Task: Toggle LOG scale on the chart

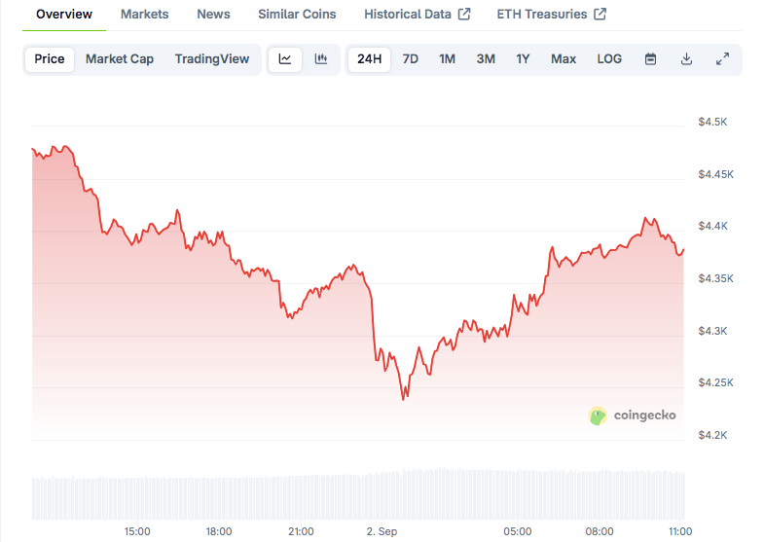Action: (x=609, y=58)
